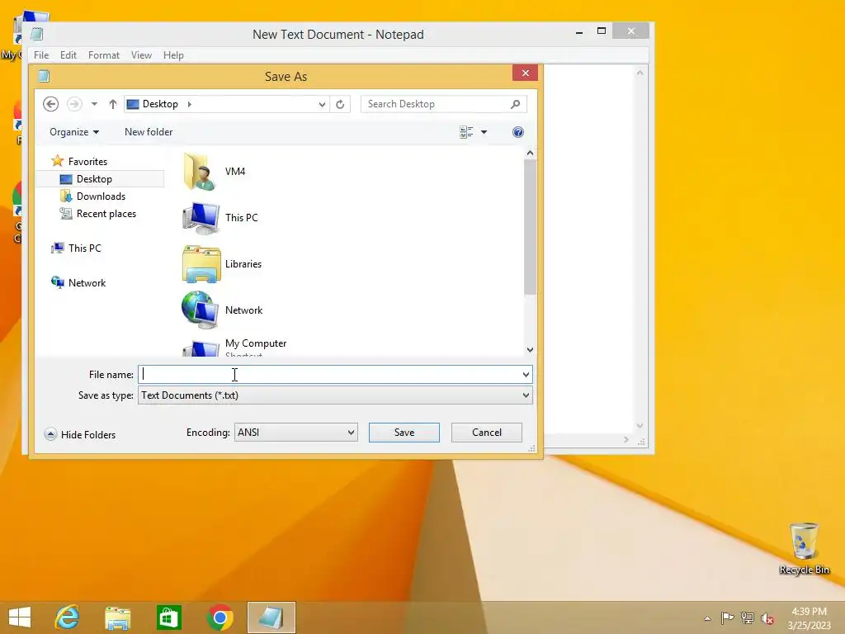Open the Notepad Format menu
The height and width of the screenshot is (634, 845).
click(103, 55)
